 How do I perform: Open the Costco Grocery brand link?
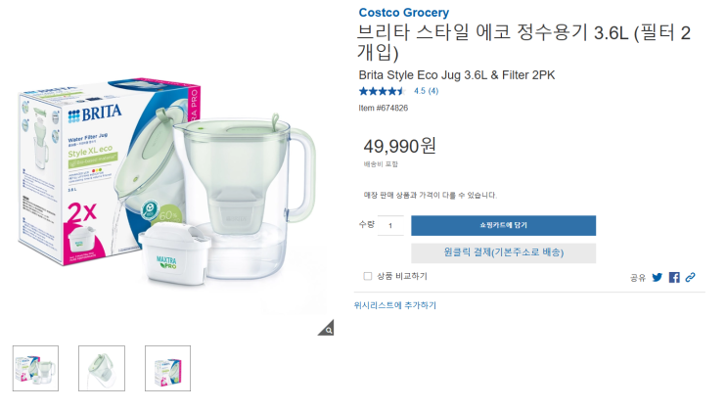[404, 13]
